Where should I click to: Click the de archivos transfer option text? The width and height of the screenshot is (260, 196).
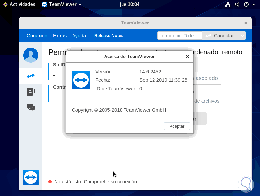click(207, 101)
